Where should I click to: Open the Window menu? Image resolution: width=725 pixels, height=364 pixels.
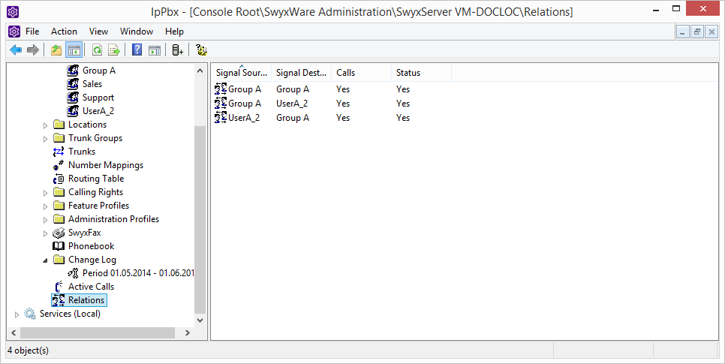136,32
